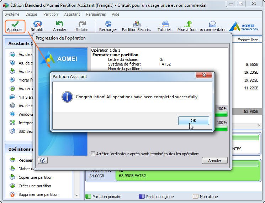Open the Partition menu
Image resolution: width=265 pixels, height=203 pixels.
(51, 14)
